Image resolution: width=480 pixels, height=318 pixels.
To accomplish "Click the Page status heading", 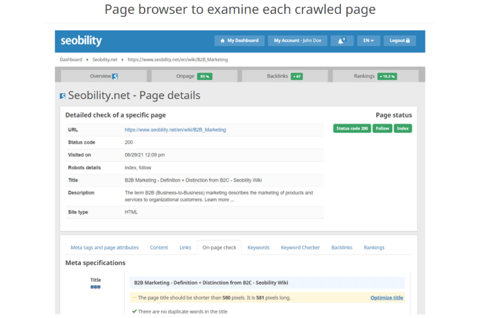I will tap(394, 115).
